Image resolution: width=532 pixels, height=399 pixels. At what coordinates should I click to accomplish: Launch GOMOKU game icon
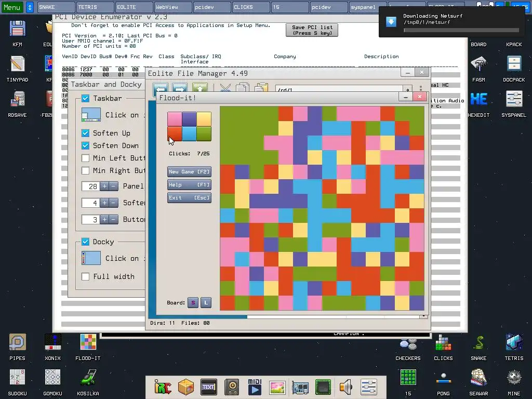(52, 382)
